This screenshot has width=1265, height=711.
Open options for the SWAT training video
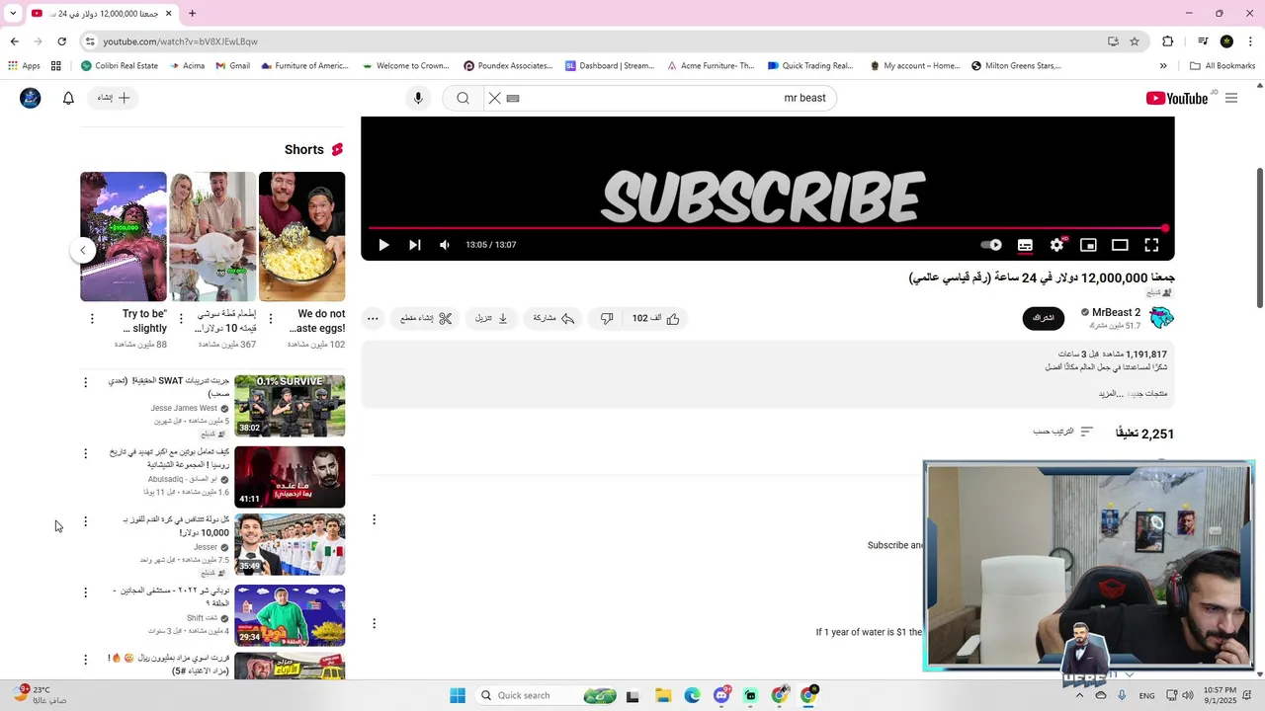[x=85, y=382]
